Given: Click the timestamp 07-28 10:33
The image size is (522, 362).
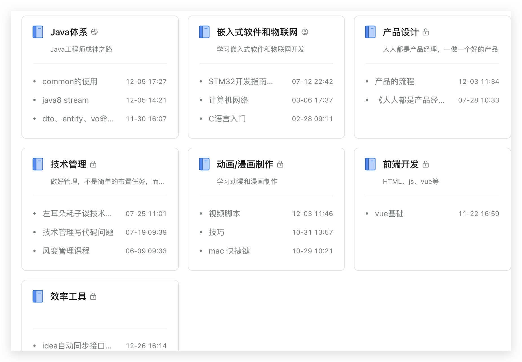Looking at the screenshot, I should 479,100.
